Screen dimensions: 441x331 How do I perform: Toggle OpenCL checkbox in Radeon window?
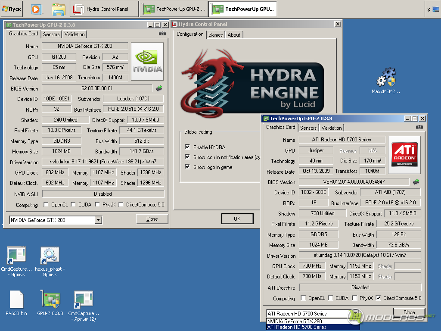[x=304, y=298]
